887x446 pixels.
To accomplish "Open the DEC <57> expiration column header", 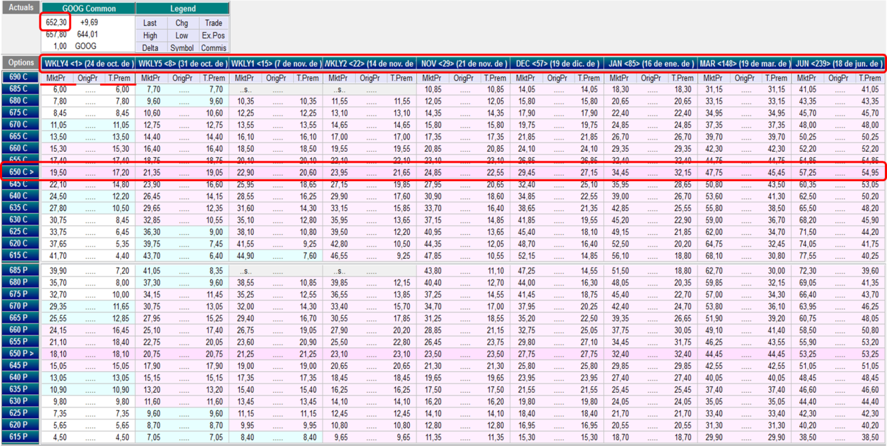I will pyautogui.click(x=556, y=63).
